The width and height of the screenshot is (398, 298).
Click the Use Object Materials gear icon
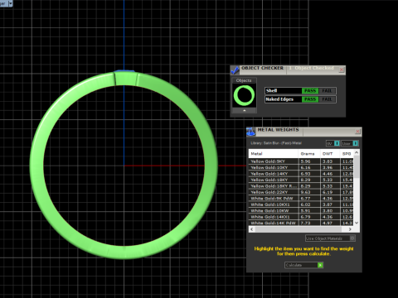pos(352,238)
